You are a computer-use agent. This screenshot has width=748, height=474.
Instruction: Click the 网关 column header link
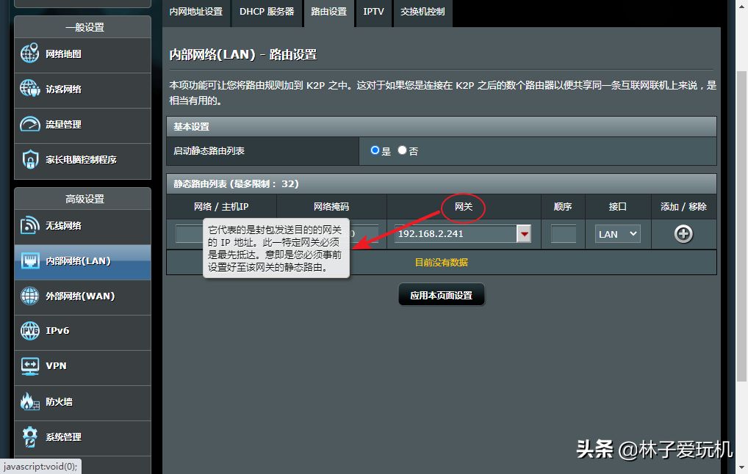(x=464, y=207)
